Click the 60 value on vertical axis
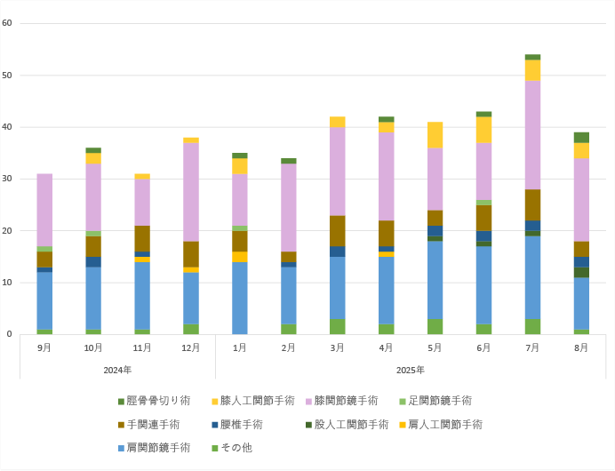The image size is (615, 471). coord(7,23)
